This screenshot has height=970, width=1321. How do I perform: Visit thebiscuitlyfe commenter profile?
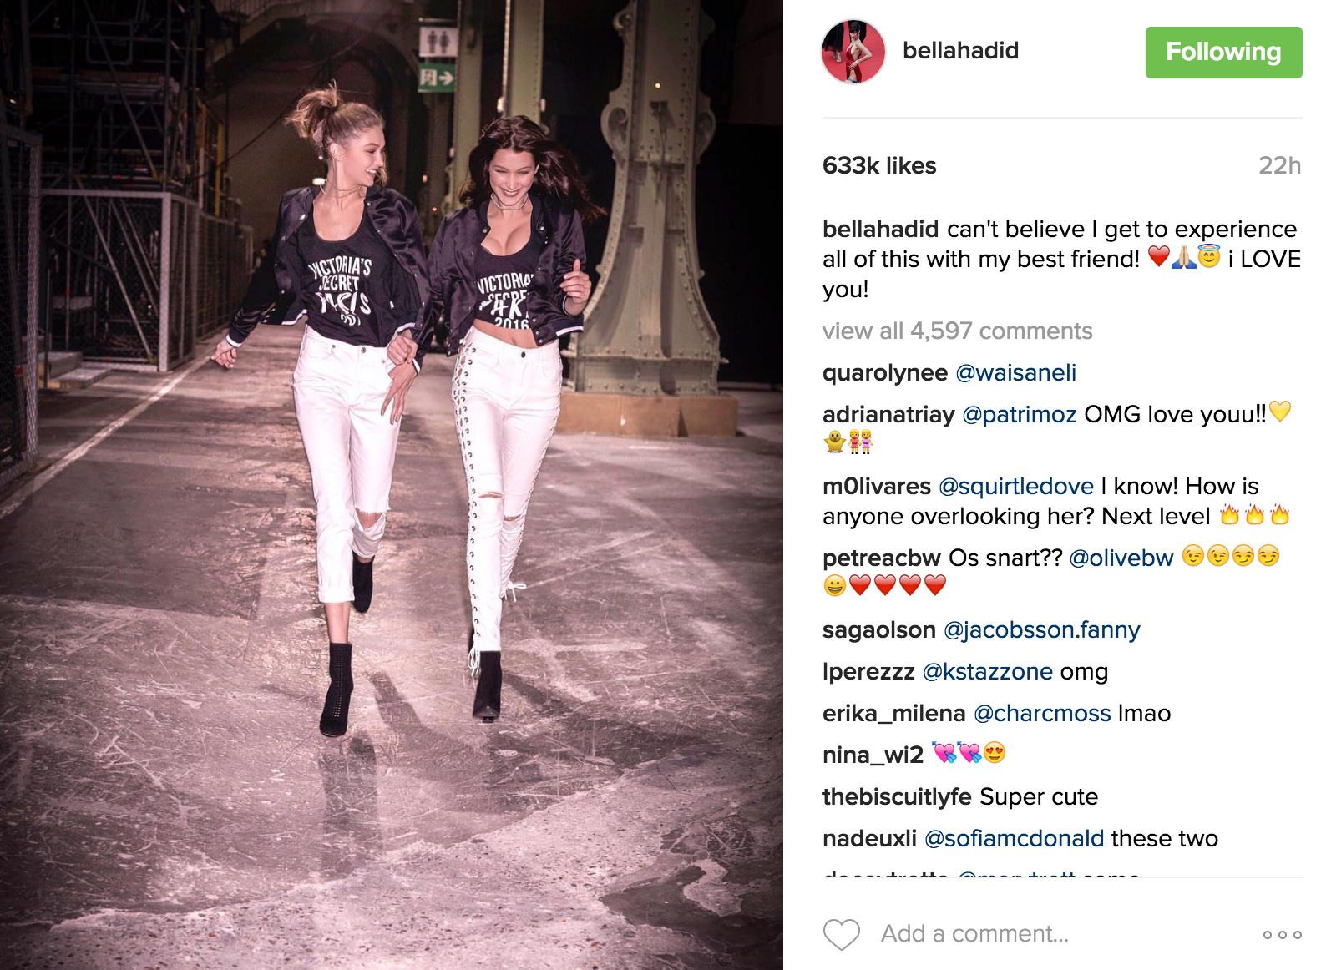pyautogui.click(x=897, y=796)
